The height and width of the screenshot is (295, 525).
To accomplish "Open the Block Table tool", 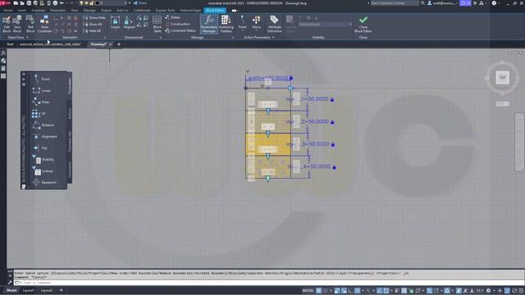I will click(157, 24).
